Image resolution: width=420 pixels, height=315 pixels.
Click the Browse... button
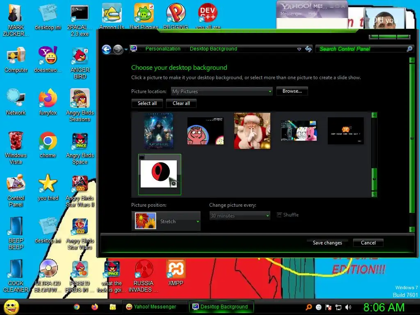(292, 91)
